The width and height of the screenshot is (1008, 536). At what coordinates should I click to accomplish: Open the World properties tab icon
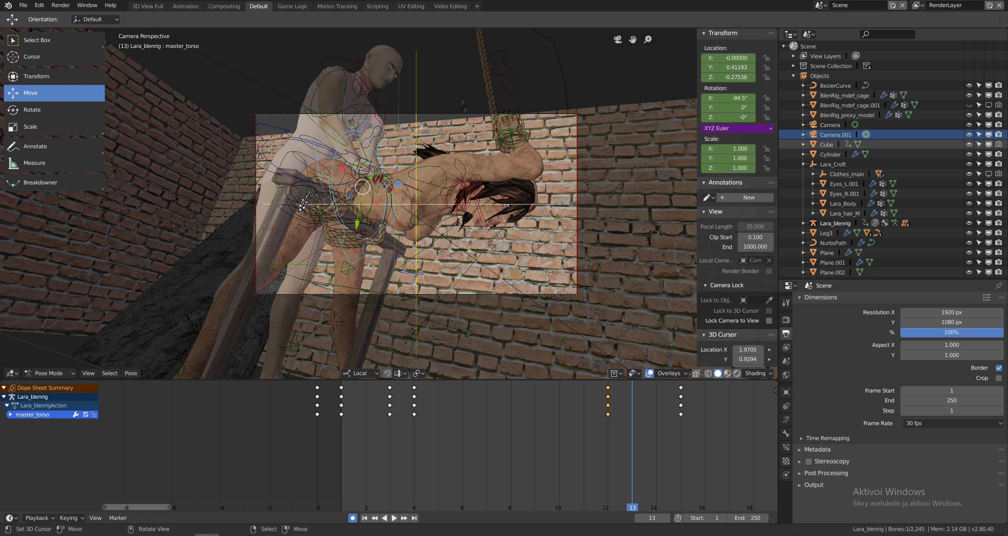(x=786, y=375)
